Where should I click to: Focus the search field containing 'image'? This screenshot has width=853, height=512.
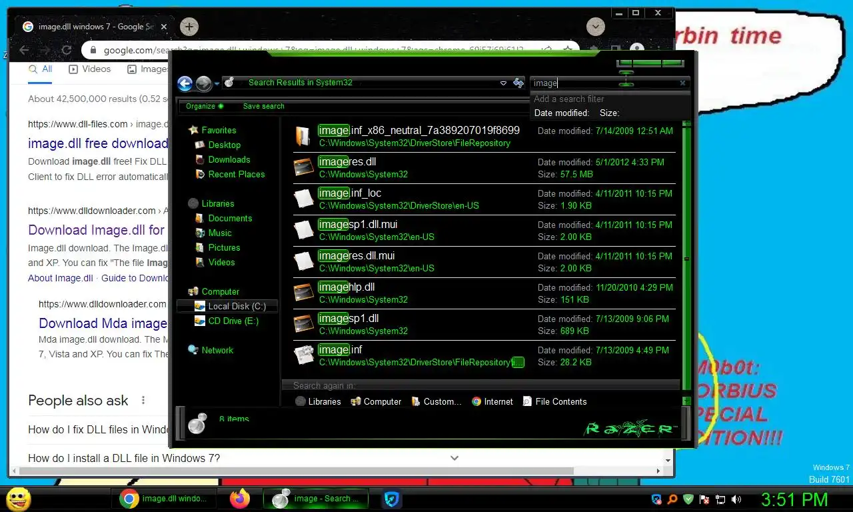(x=604, y=83)
